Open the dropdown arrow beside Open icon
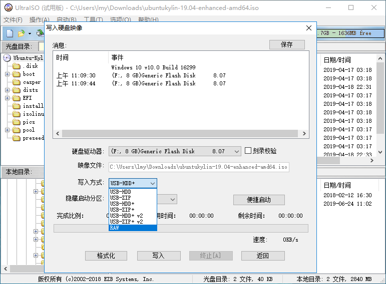Viewport: 386px width, 284px height. tap(30, 33)
